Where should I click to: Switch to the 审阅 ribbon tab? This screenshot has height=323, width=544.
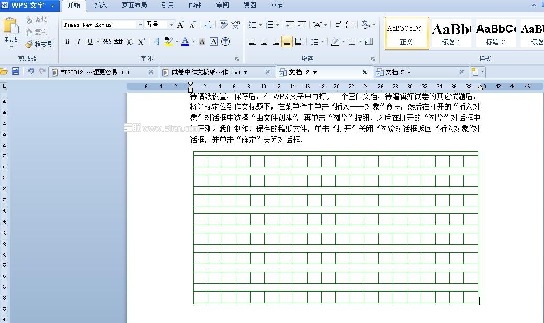222,5
